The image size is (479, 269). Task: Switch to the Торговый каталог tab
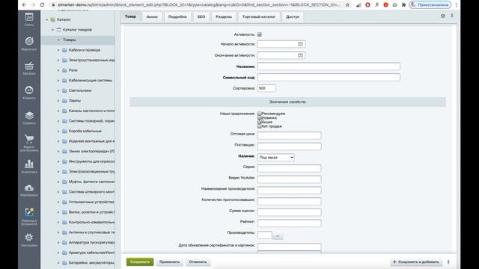[259, 16]
